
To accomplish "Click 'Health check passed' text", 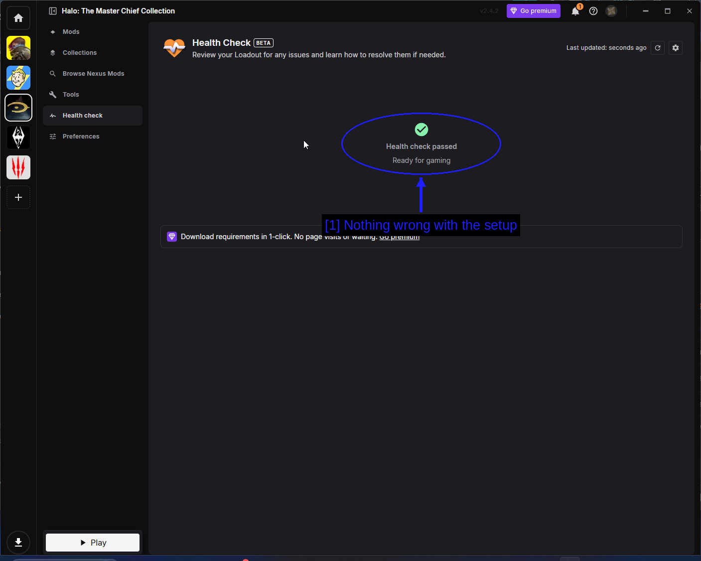I will pos(421,146).
